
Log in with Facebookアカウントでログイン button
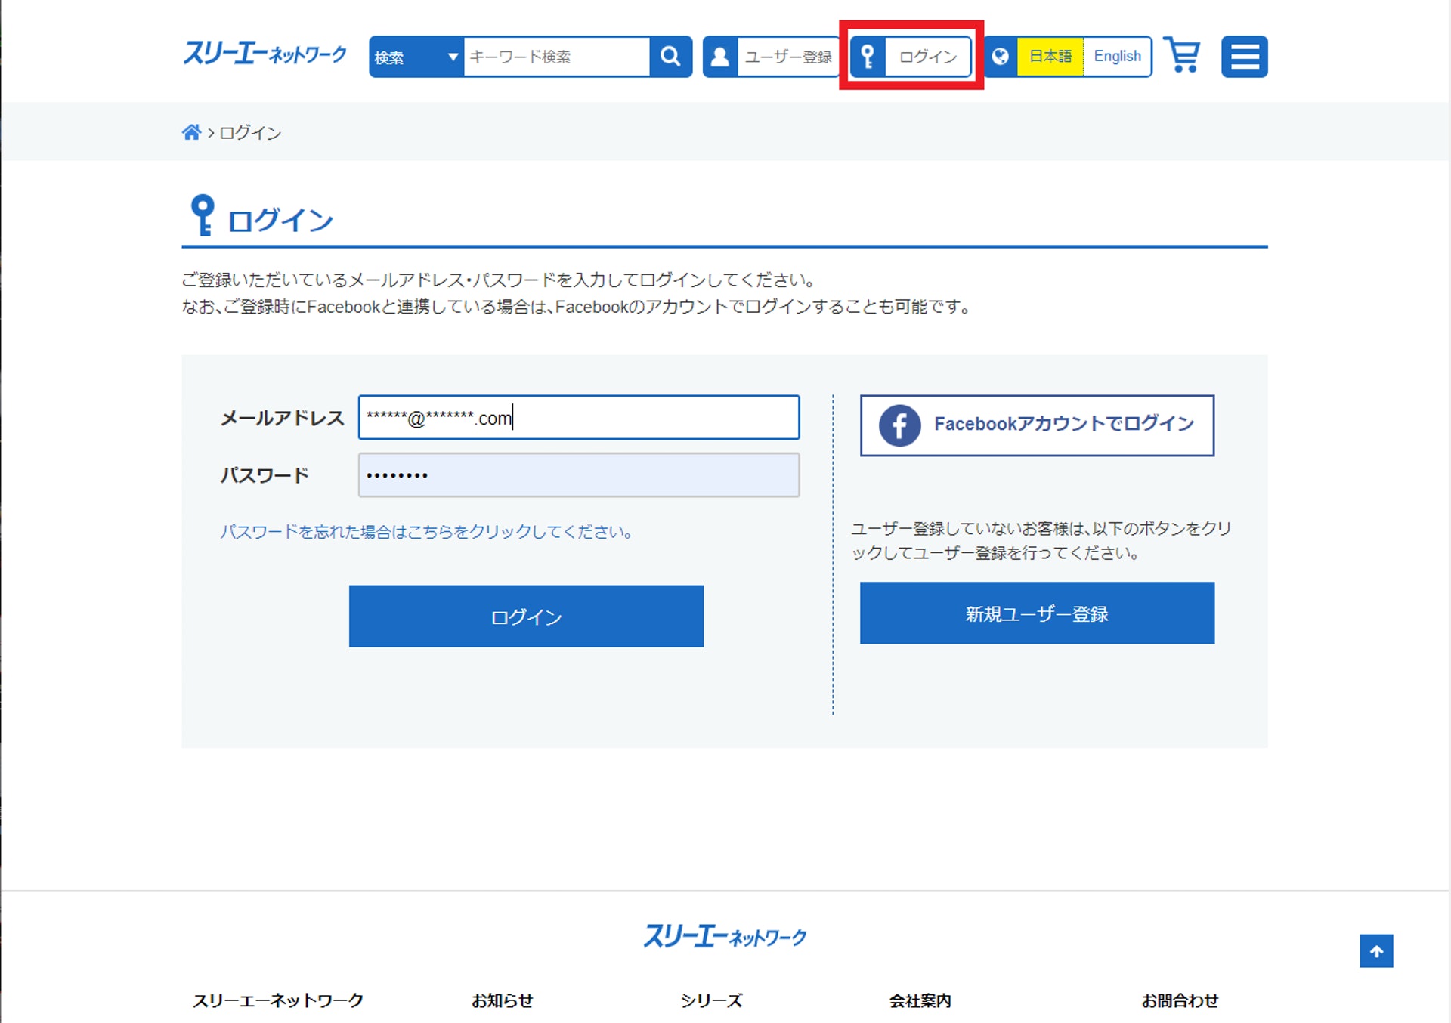[1036, 425]
